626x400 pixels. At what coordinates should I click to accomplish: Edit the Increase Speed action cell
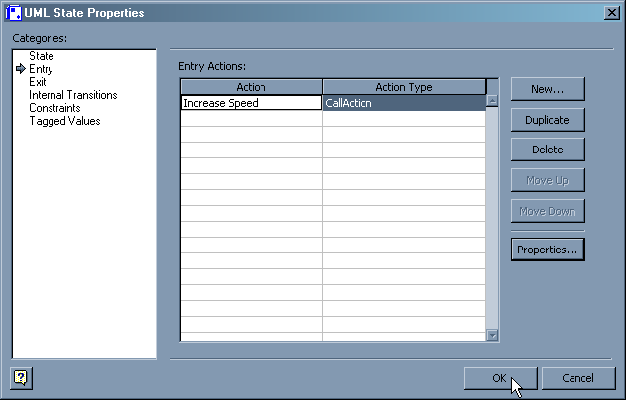point(251,103)
